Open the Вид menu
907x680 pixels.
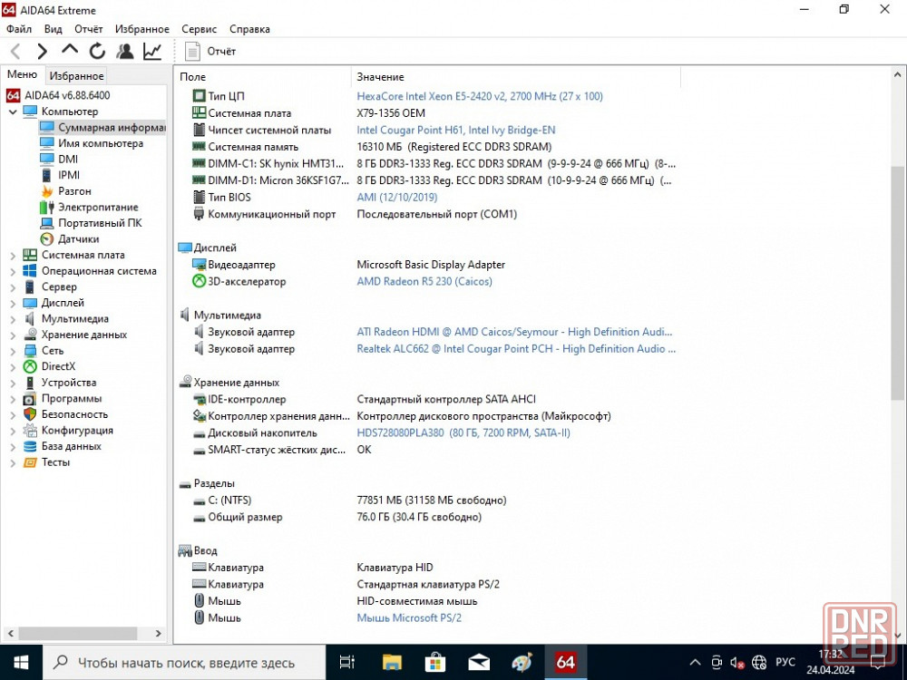point(54,29)
